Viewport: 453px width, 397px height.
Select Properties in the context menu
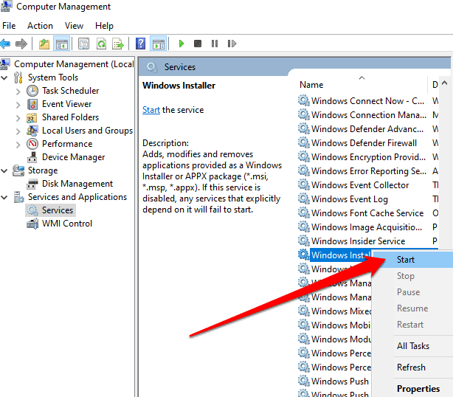(x=418, y=389)
